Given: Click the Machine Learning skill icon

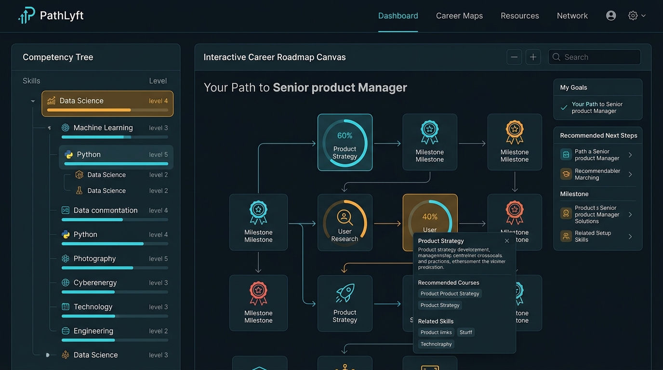Looking at the screenshot, I should coord(66,128).
